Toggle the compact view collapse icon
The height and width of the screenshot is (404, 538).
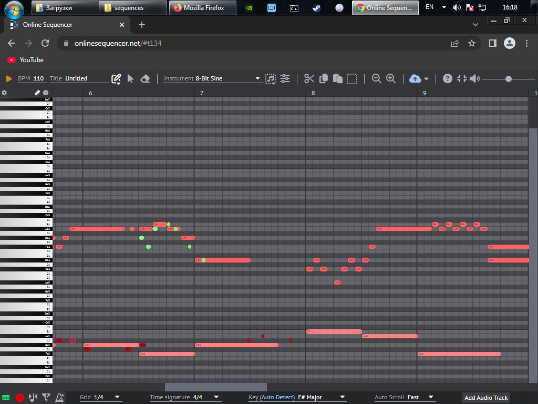click(x=462, y=79)
